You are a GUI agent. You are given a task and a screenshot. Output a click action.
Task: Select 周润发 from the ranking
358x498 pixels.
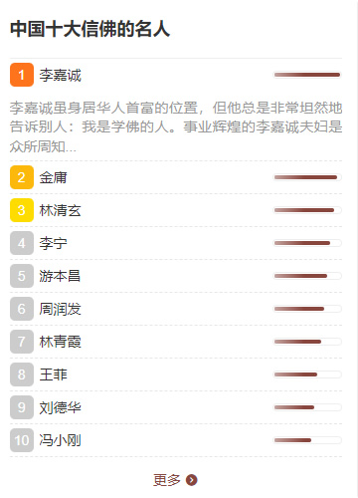coord(60,309)
